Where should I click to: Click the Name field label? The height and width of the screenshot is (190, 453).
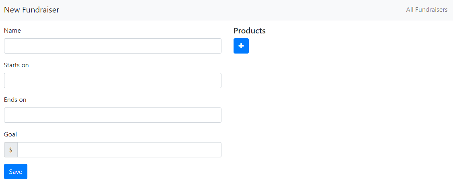12,31
